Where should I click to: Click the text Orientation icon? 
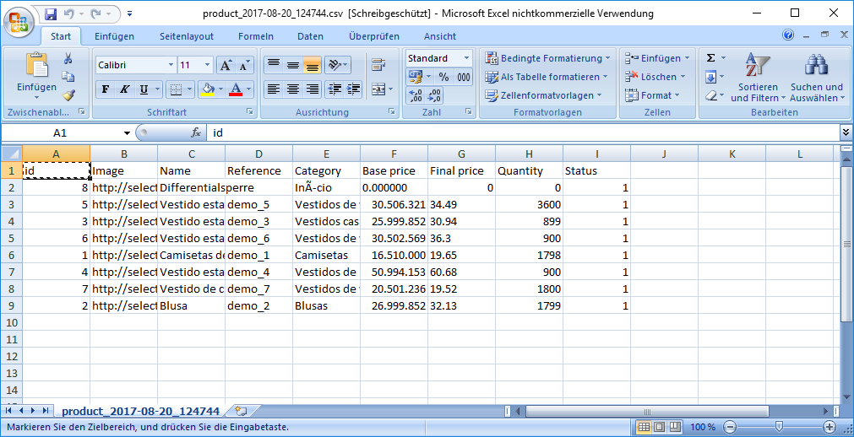(335, 65)
